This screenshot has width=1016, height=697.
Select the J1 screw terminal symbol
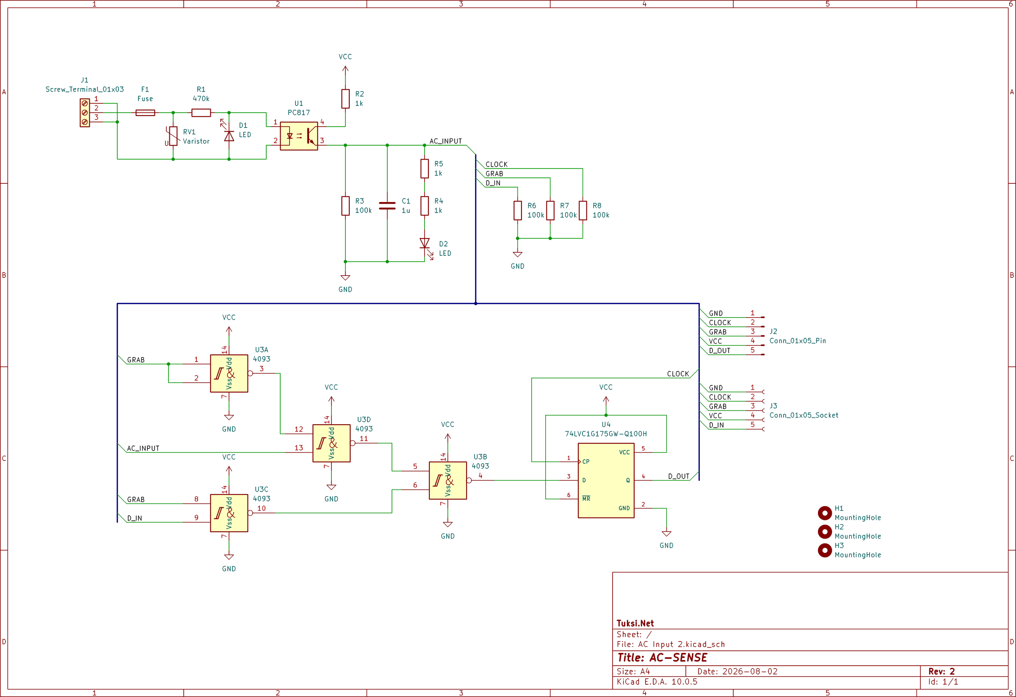pos(85,113)
